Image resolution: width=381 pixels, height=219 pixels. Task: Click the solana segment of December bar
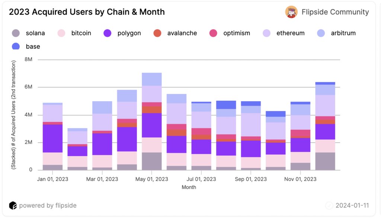(325, 161)
